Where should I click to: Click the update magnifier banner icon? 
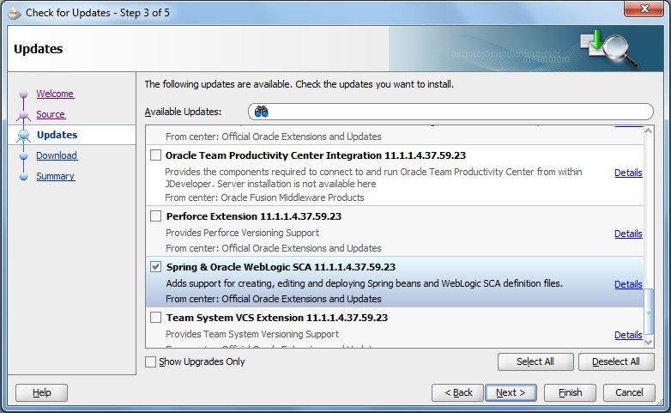(x=608, y=48)
